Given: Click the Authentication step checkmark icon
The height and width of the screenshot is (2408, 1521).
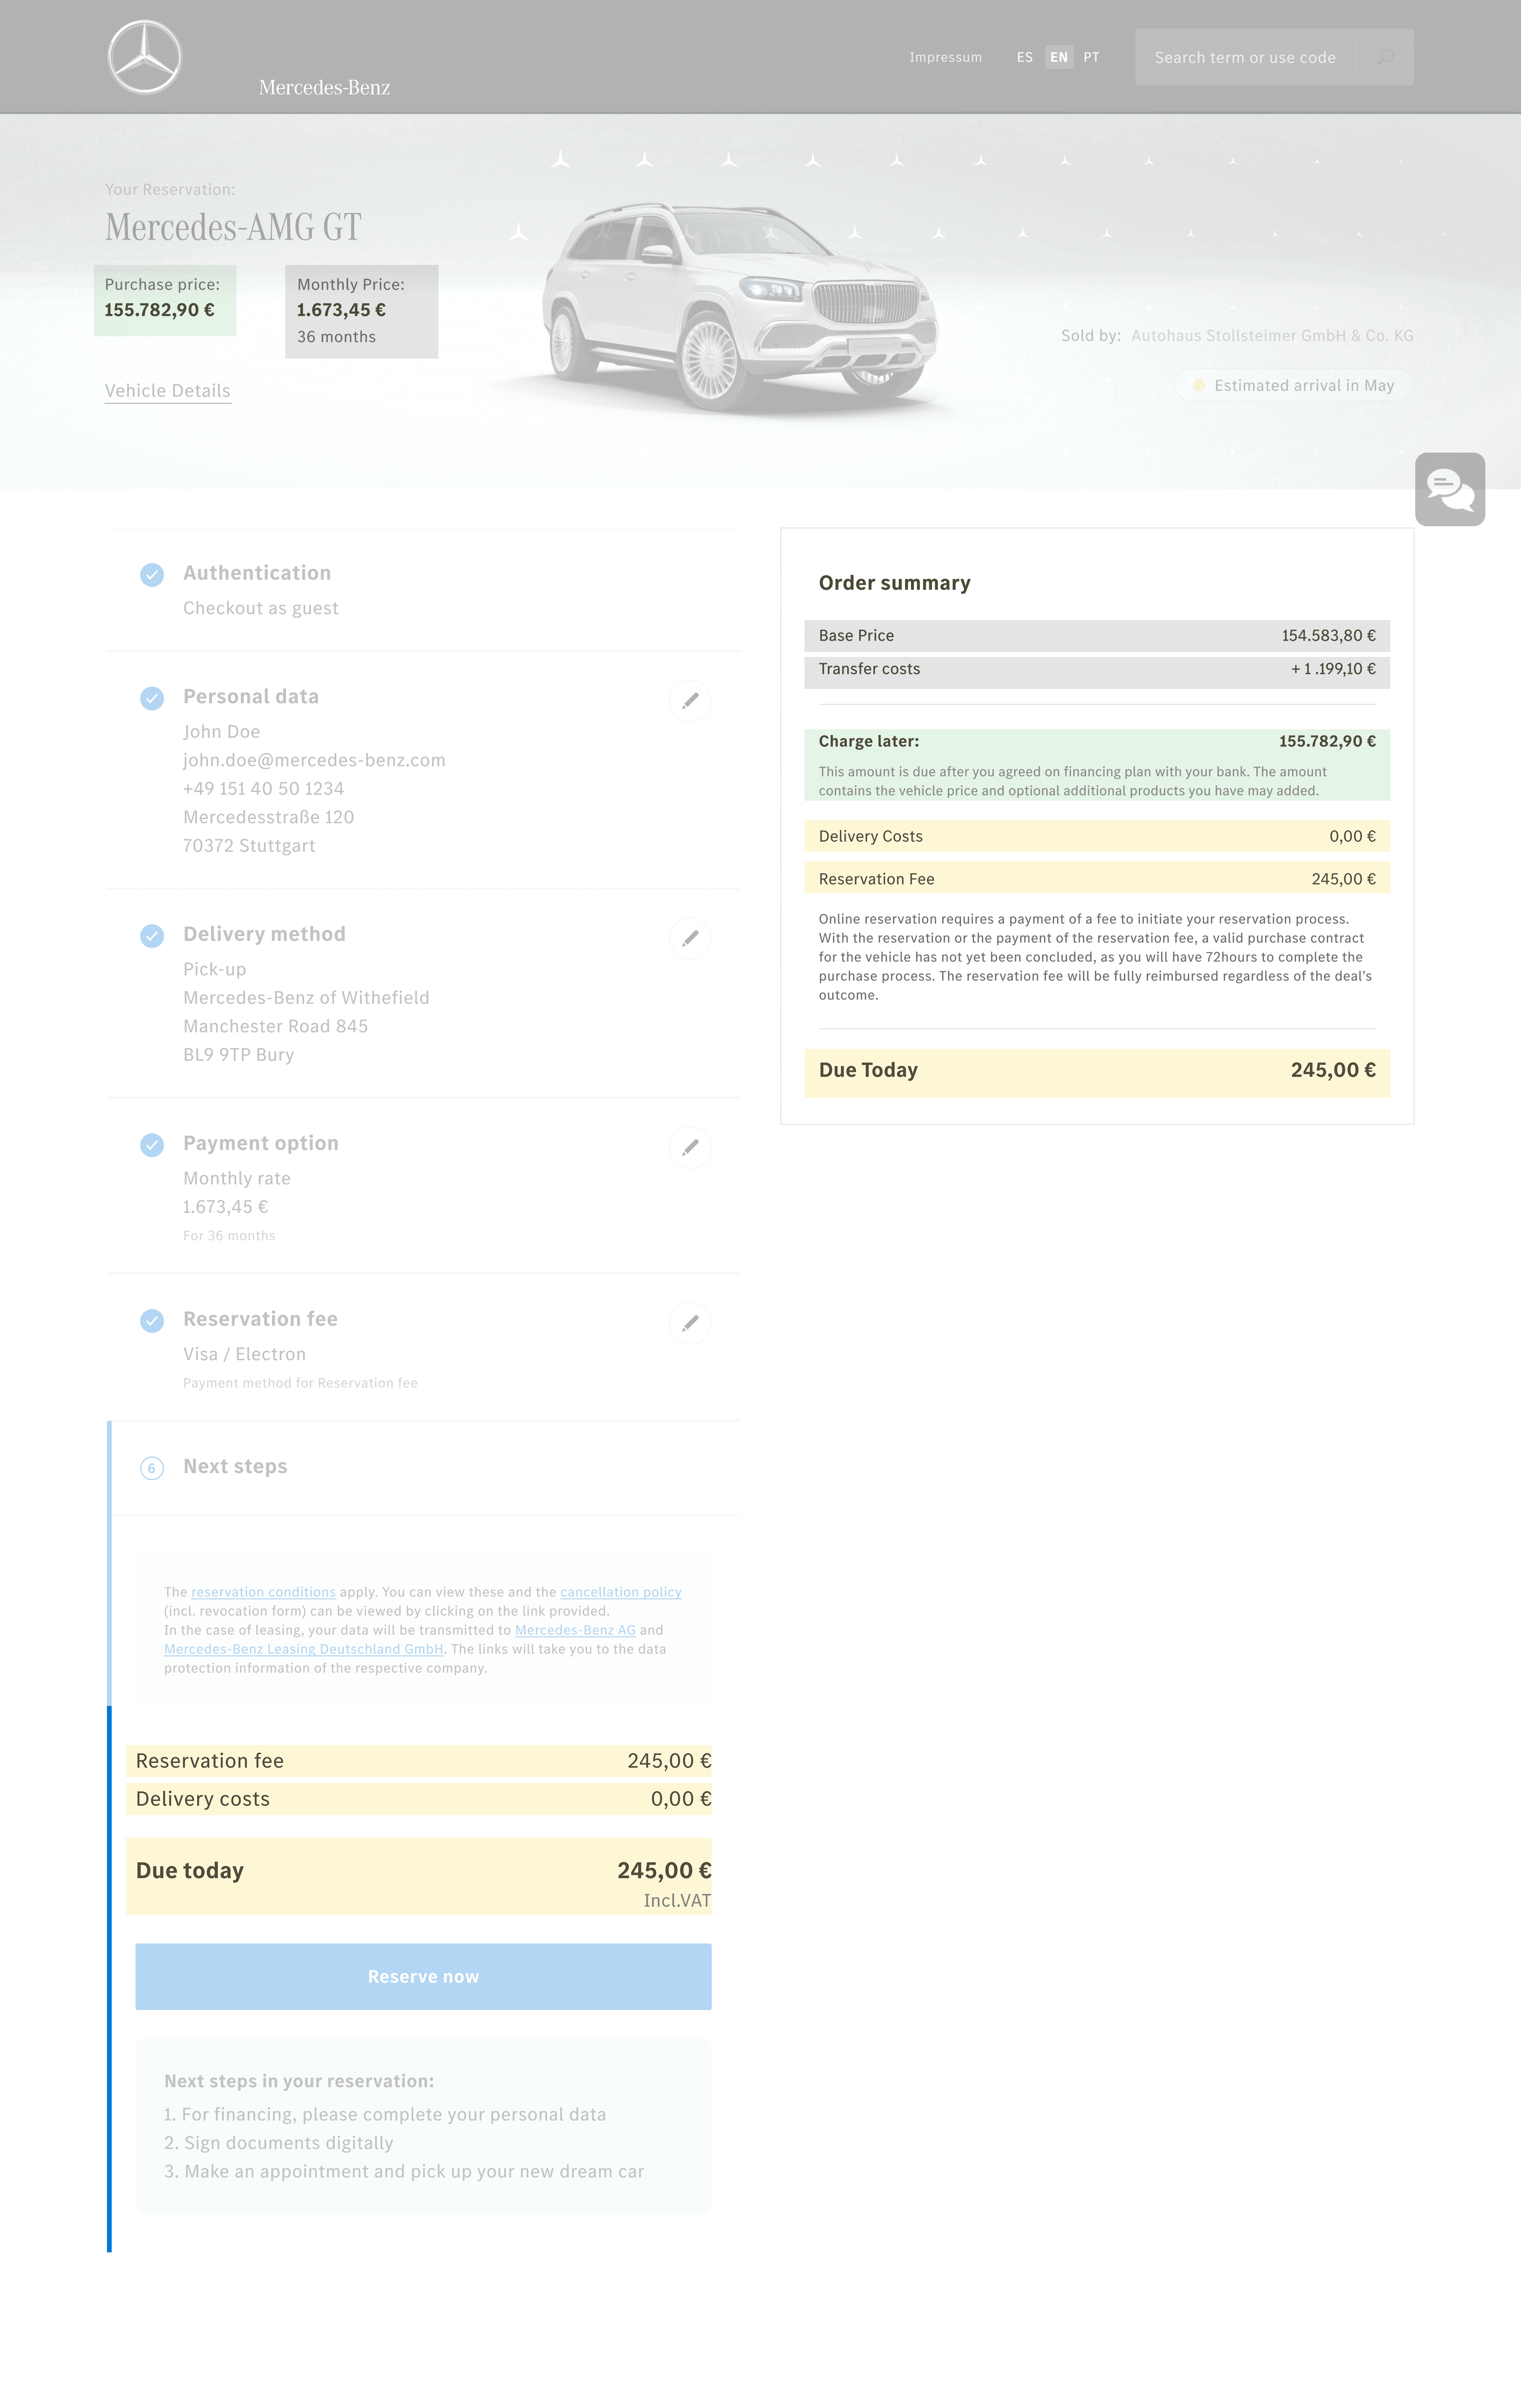Looking at the screenshot, I should pos(152,574).
